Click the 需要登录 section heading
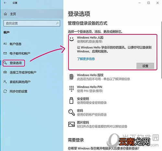This screenshot has height=151, width=162. click(x=76, y=140)
